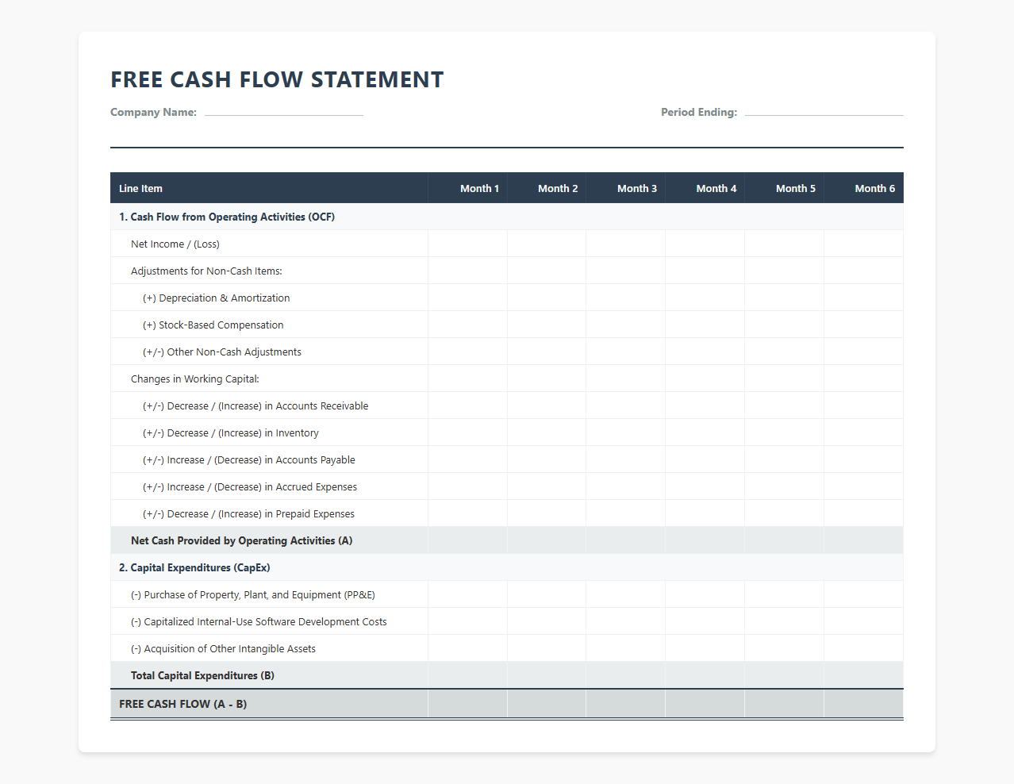Select the Month 1 column header
This screenshot has width=1014, height=784.
pos(467,188)
